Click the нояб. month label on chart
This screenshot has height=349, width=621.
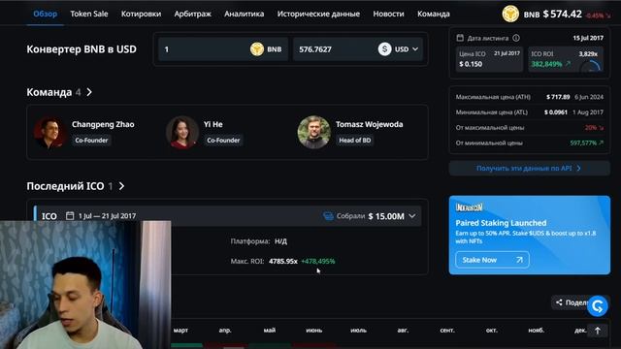(x=537, y=330)
